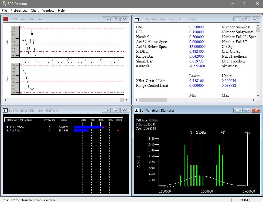Close the histogram window with red X

(x=256, y=110)
